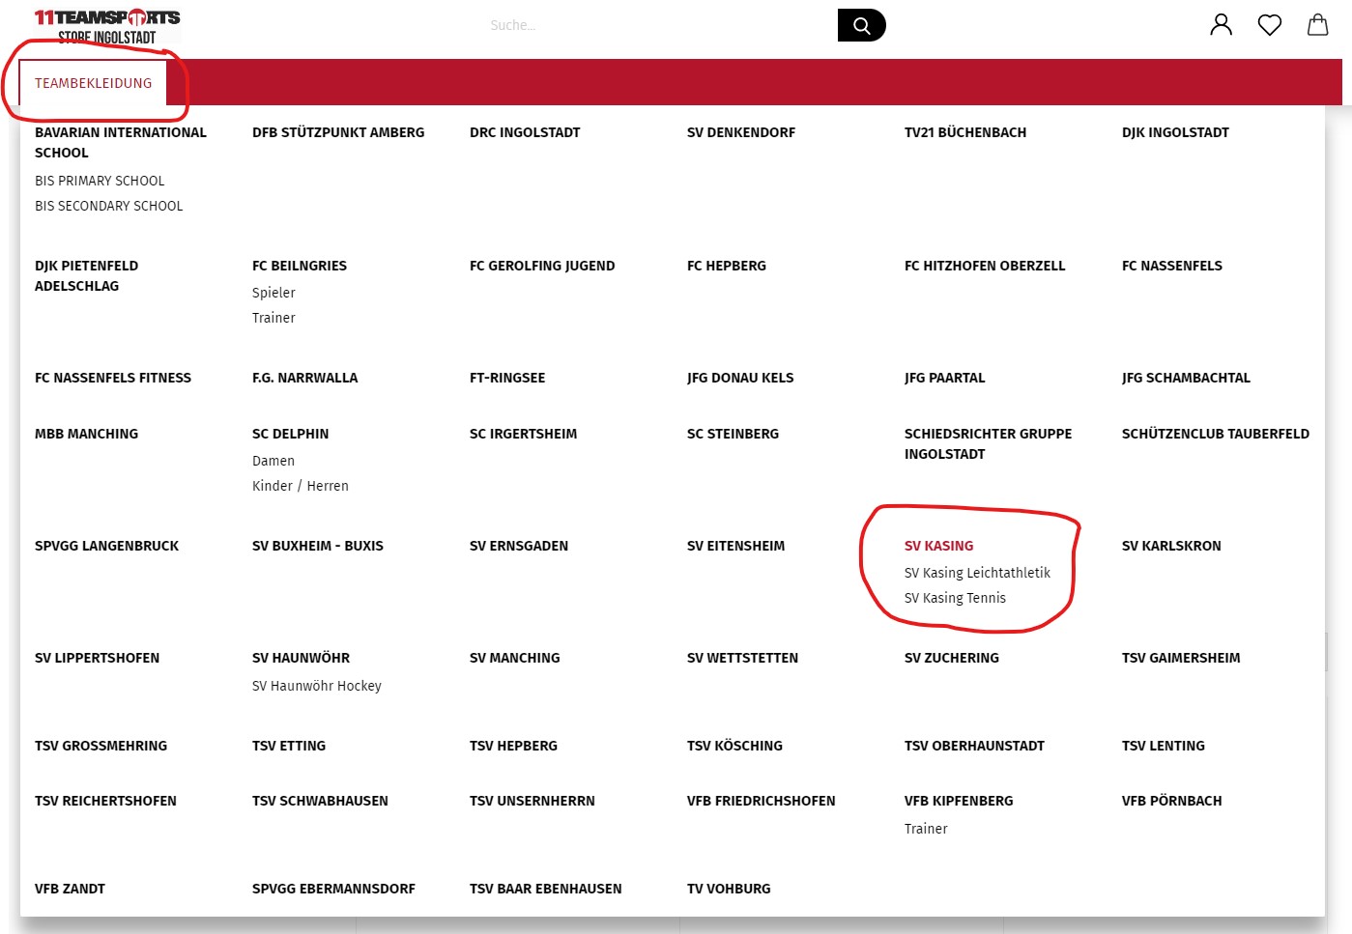Open SC Irgertsheim
The width and height of the screenshot is (1352, 934).
point(523,434)
